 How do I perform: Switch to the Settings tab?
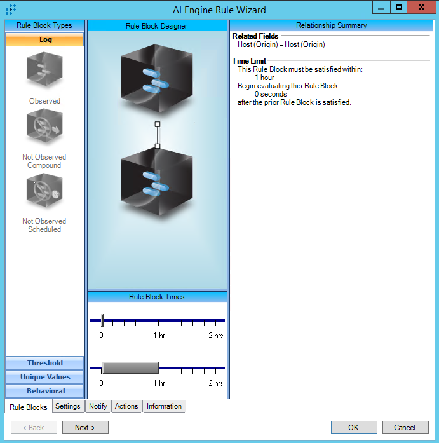67,406
